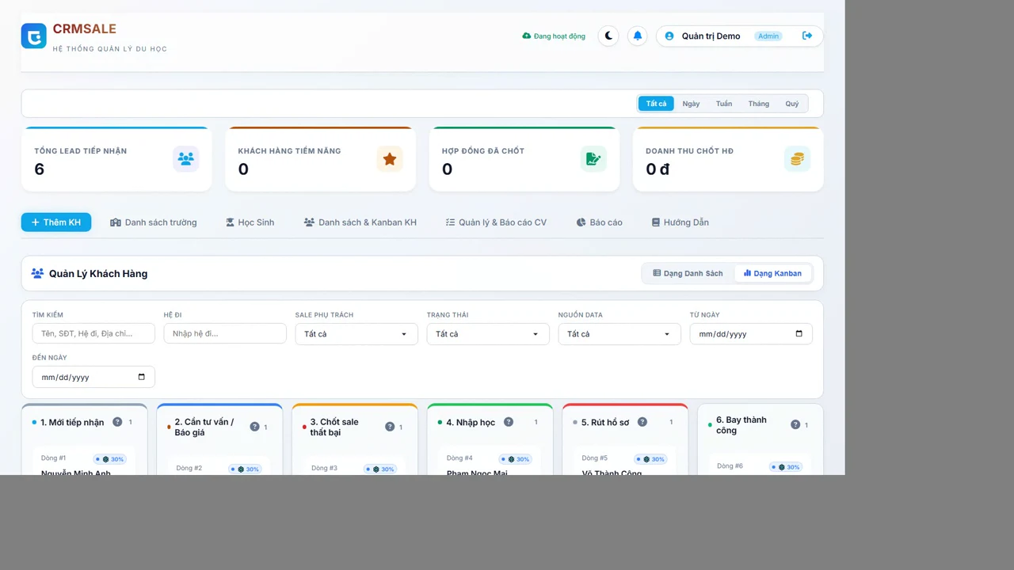
Task: Click the Nhập hệ đi input field
Action: (x=225, y=333)
